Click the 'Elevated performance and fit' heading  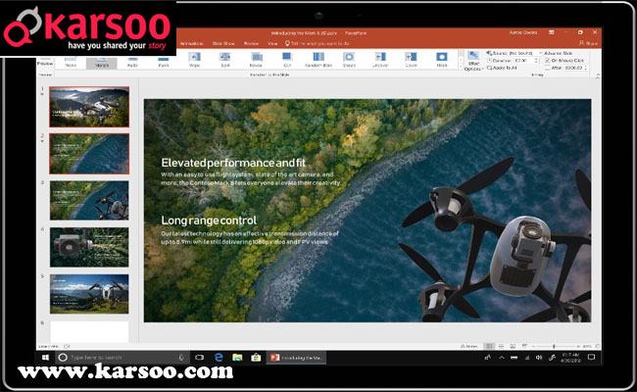click(233, 163)
